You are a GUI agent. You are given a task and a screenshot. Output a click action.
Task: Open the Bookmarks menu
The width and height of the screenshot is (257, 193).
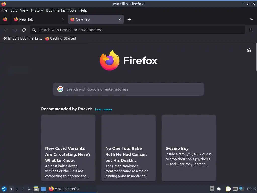tap(55, 10)
